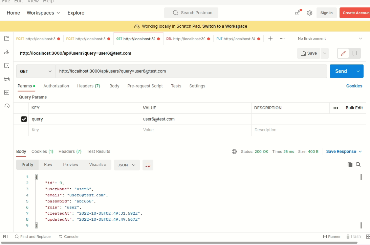Screen dimensions: 370x245
Task: Click the horizontal scrollbar at the bottom
Action: (x=179, y=243)
